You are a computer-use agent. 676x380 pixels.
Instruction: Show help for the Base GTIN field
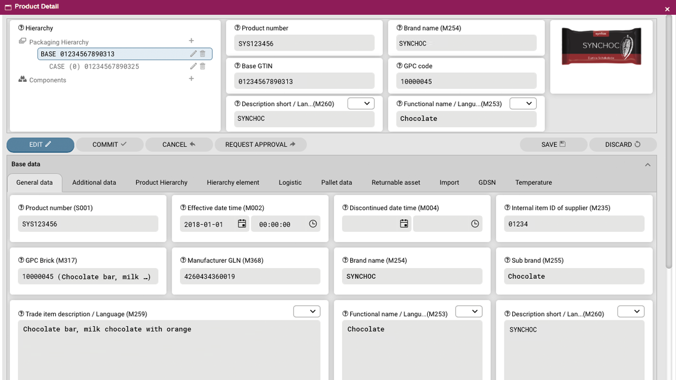tap(238, 66)
